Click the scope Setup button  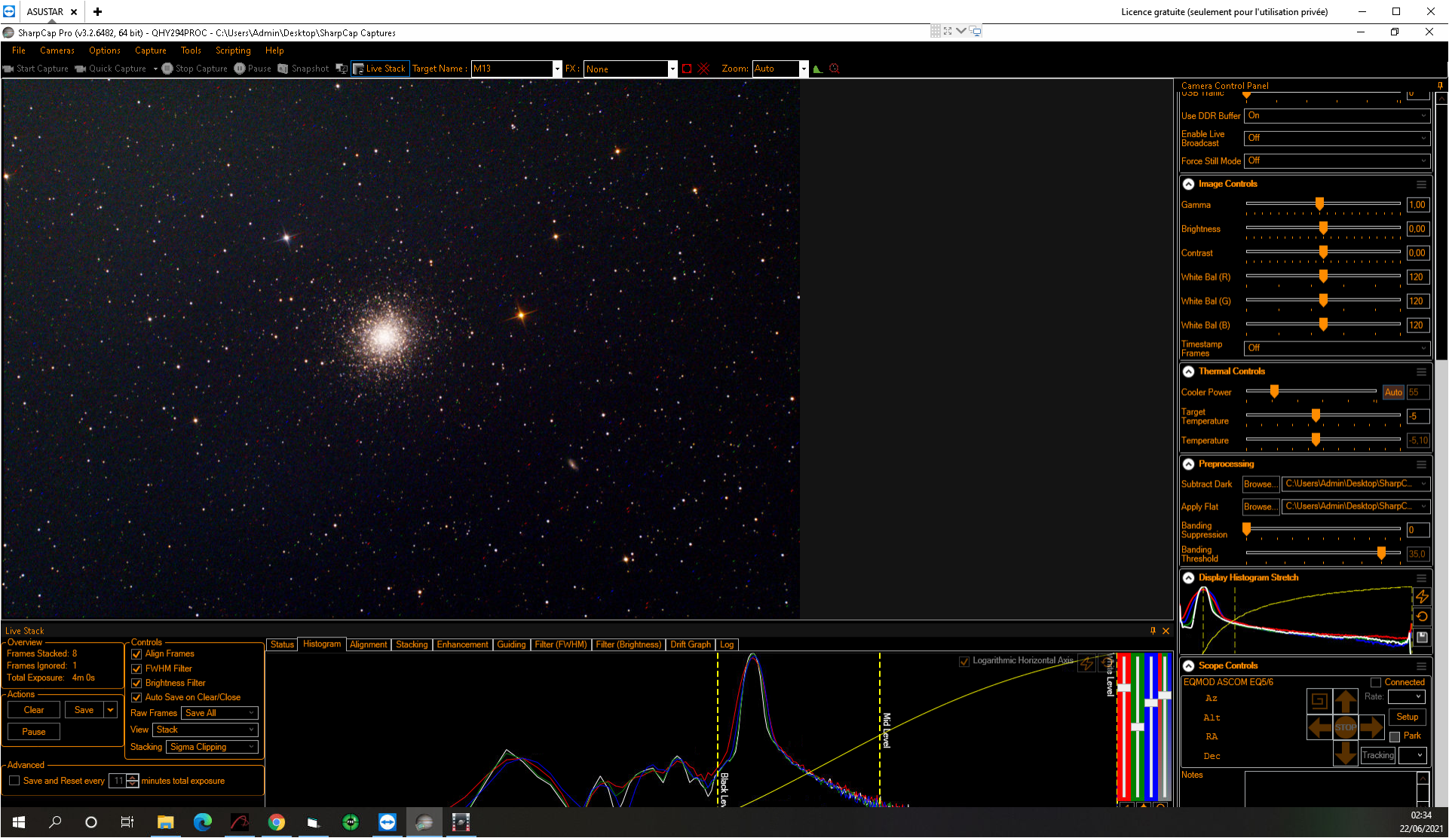coord(1407,717)
